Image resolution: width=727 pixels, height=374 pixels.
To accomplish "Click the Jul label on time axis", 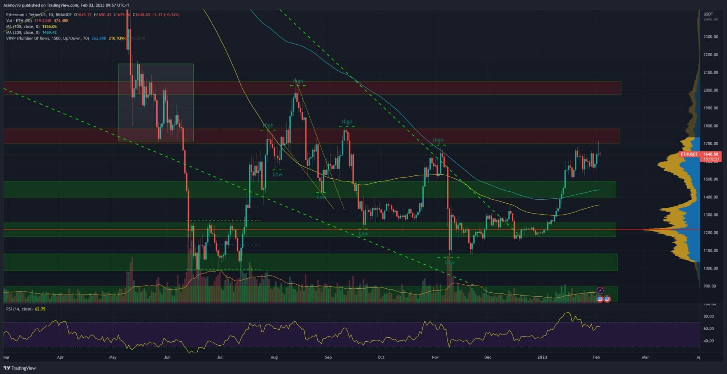I will [220, 357].
